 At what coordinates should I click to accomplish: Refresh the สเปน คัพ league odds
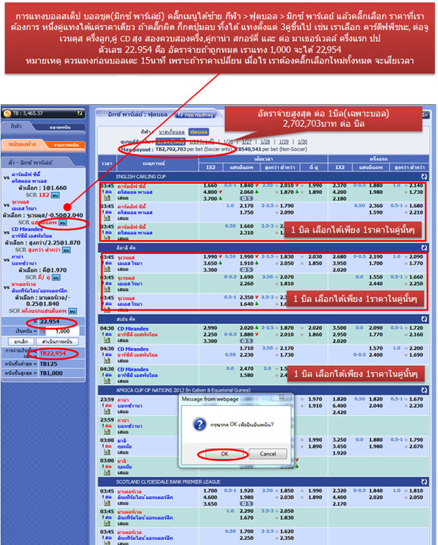pos(424,319)
